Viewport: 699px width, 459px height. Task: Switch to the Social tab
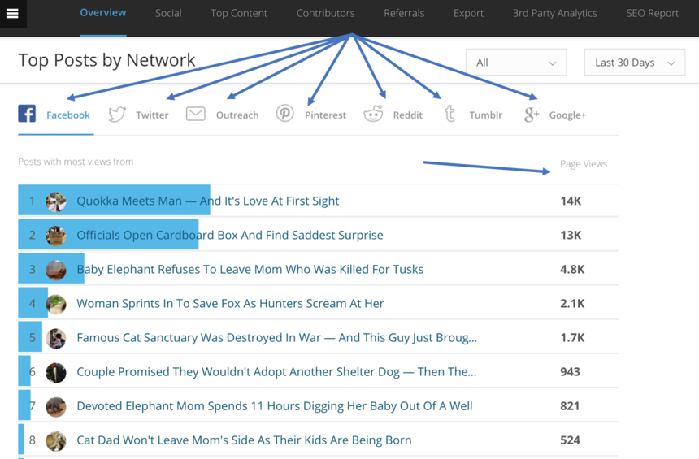coord(168,13)
